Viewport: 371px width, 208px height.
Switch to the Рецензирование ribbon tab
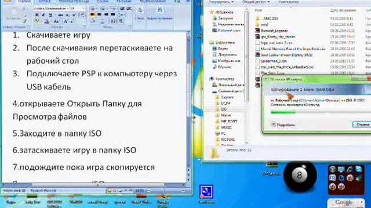(152, 1)
